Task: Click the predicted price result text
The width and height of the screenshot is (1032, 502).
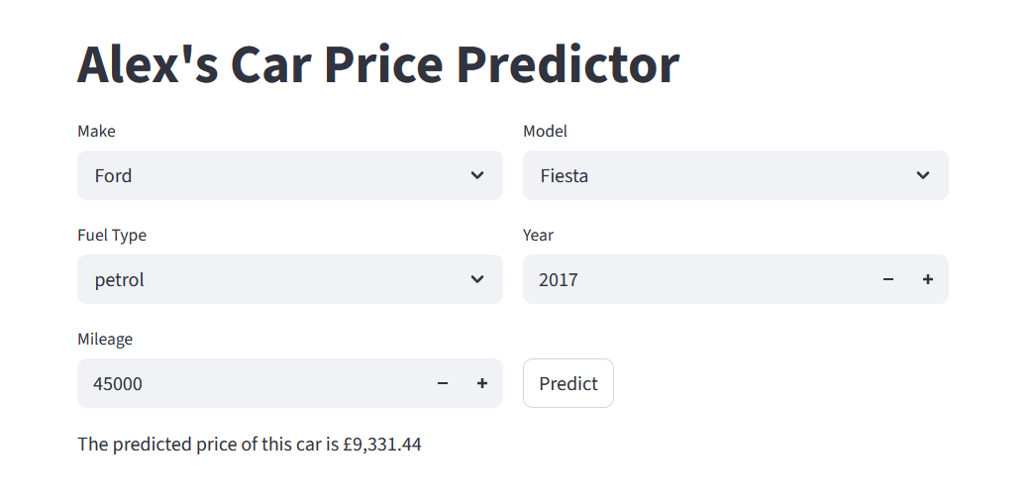Action: pyautogui.click(x=250, y=445)
